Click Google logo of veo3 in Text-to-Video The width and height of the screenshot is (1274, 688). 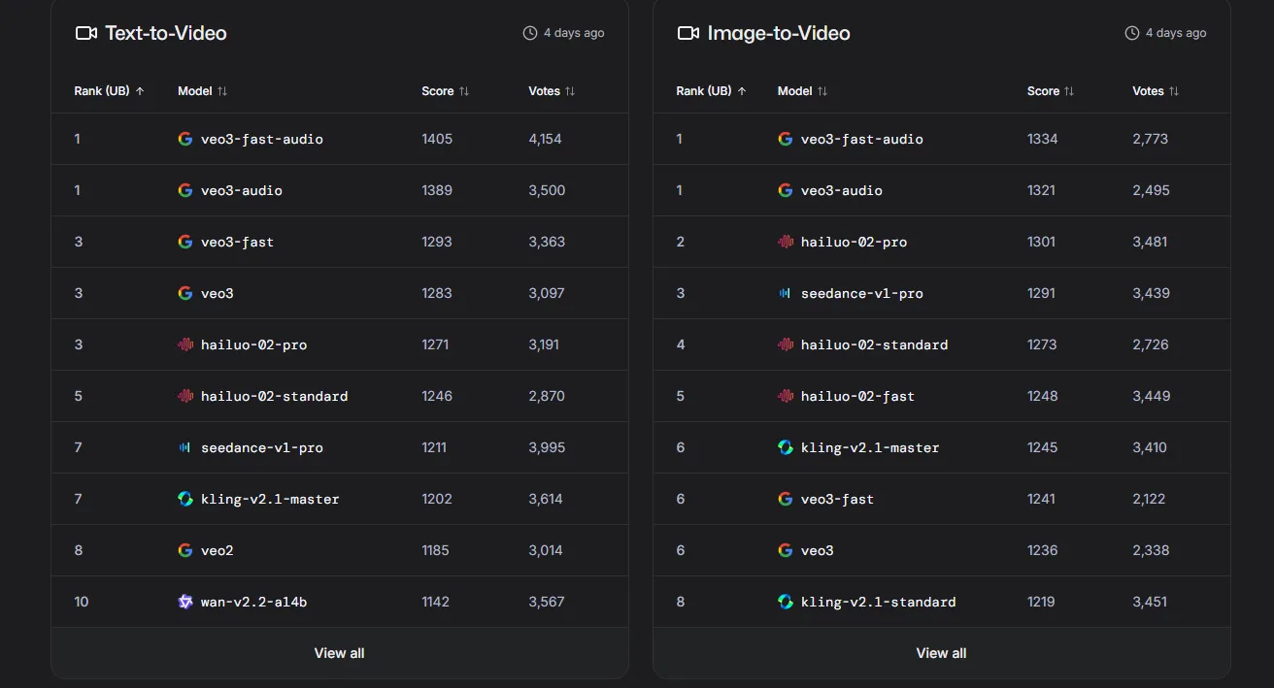point(185,293)
